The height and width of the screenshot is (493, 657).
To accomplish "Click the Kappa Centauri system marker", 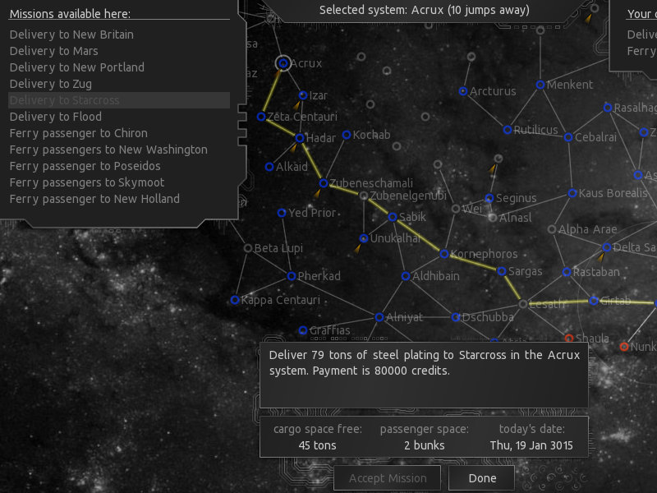I will 235,300.
